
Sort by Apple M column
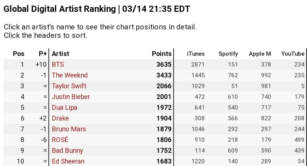(x=260, y=54)
